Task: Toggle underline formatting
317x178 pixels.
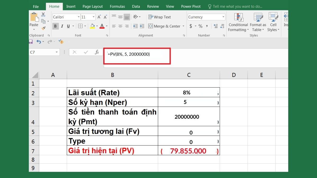Action: click(68, 26)
